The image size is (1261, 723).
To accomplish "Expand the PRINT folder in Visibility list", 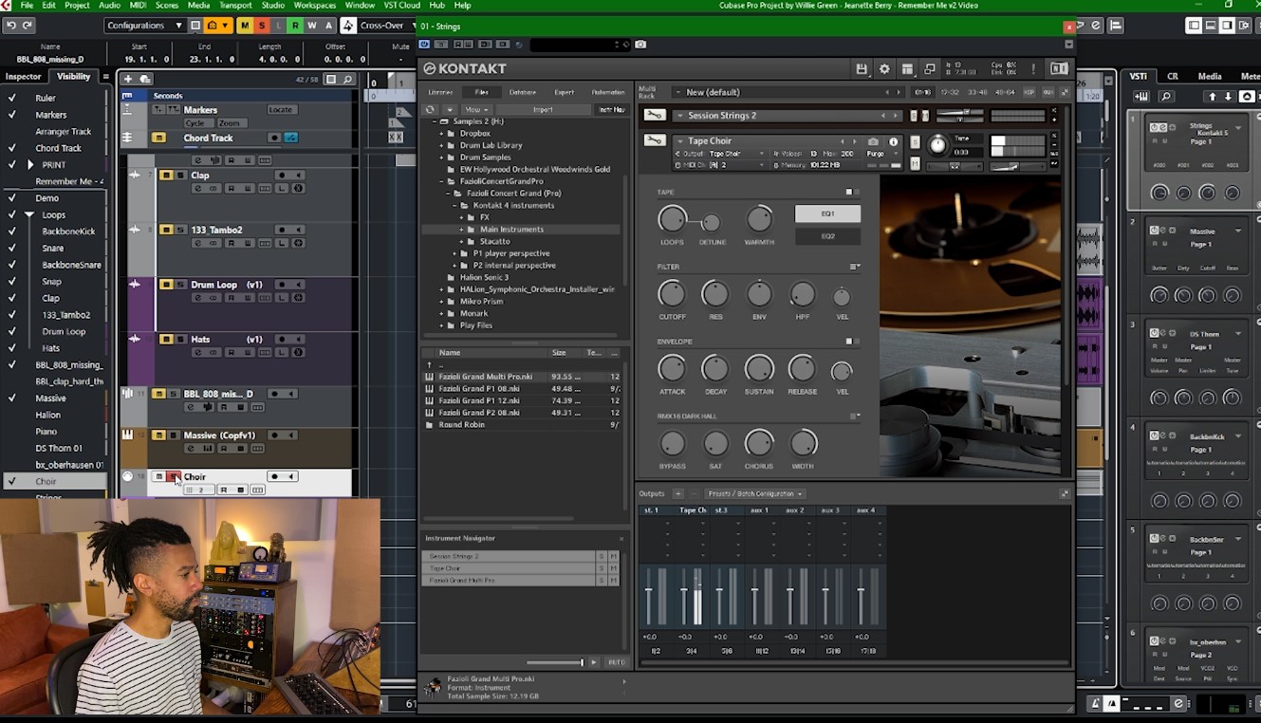I will (31, 164).
